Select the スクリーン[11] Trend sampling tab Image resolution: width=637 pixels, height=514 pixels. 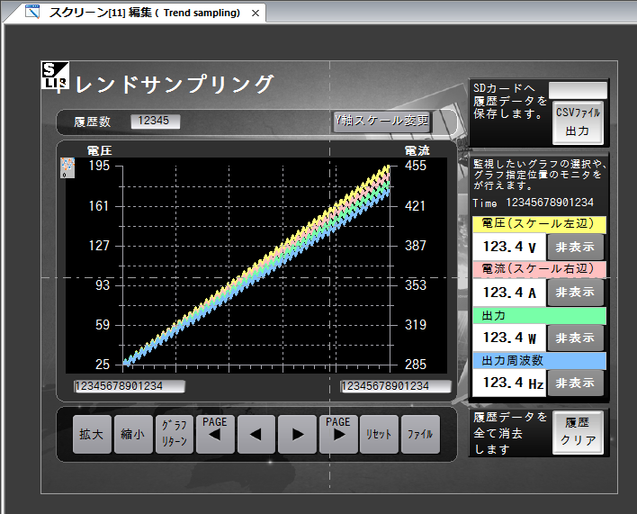pyautogui.click(x=144, y=14)
